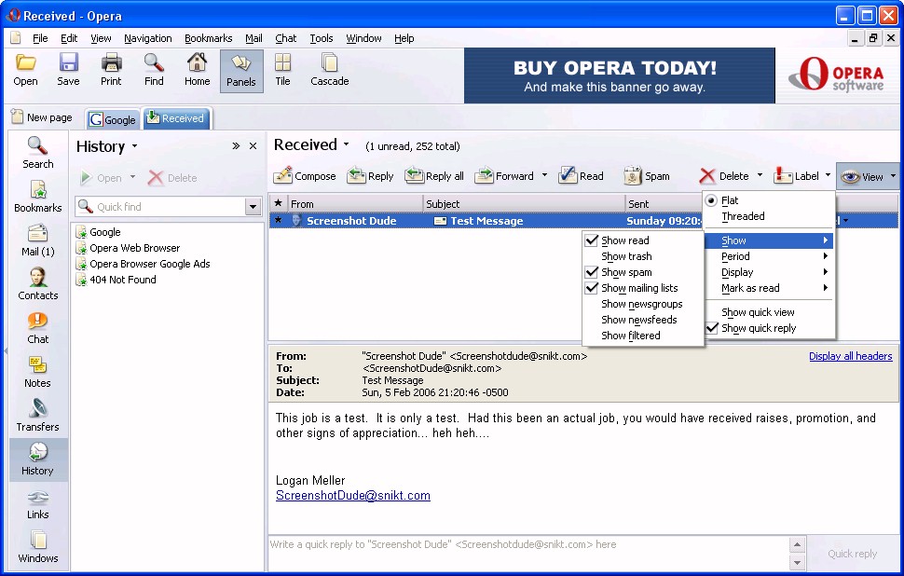This screenshot has height=576, width=904.
Task: Open the Delete button dropdown arrow
Action: [x=760, y=175]
